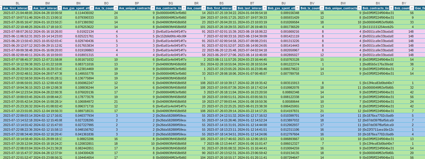Select column BQ by its header letter
This screenshot has height=159, width=425.
pos(170,2)
